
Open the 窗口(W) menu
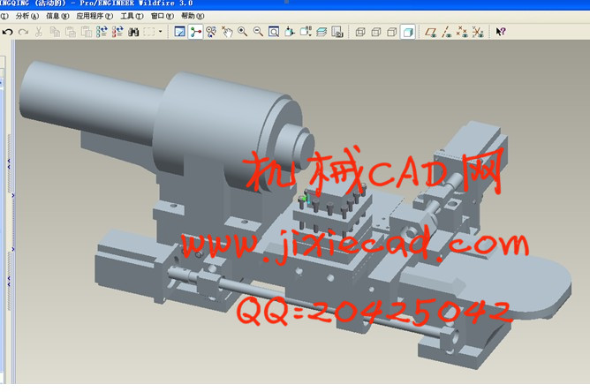[x=163, y=16]
